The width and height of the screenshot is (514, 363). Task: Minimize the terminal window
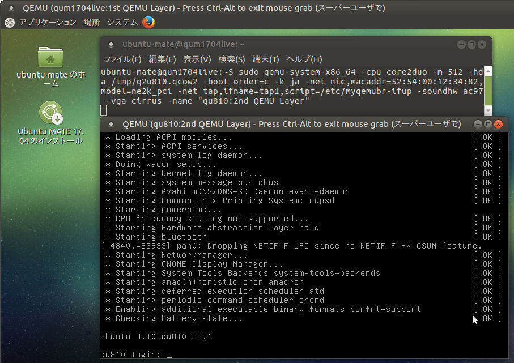tap(461, 44)
